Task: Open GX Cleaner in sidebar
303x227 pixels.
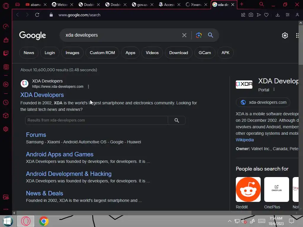Action: pyautogui.click(x=6, y=40)
